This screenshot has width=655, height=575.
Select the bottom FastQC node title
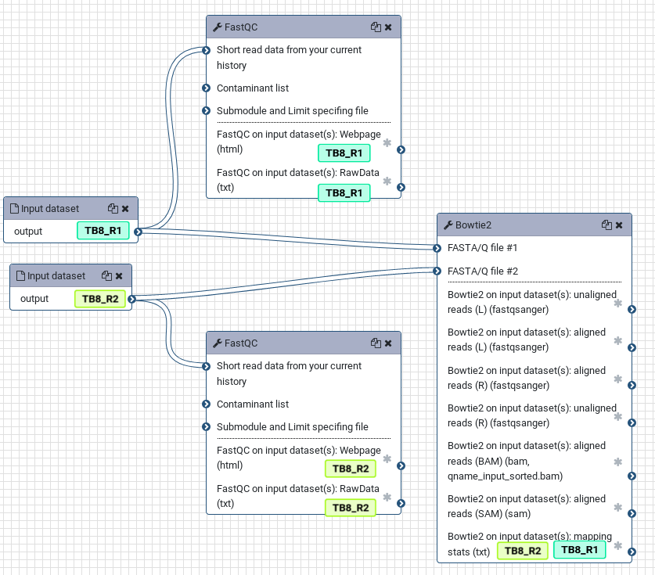304,343
